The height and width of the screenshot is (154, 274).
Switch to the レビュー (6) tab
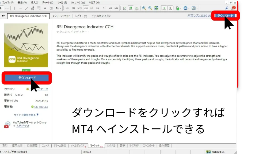click(x=81, y=16)
